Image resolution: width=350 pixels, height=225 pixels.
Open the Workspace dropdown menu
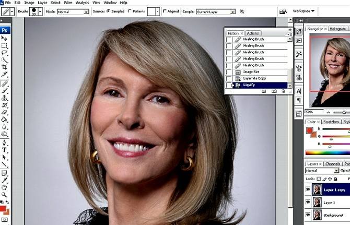pyautogui.click(x=304, y=10)
